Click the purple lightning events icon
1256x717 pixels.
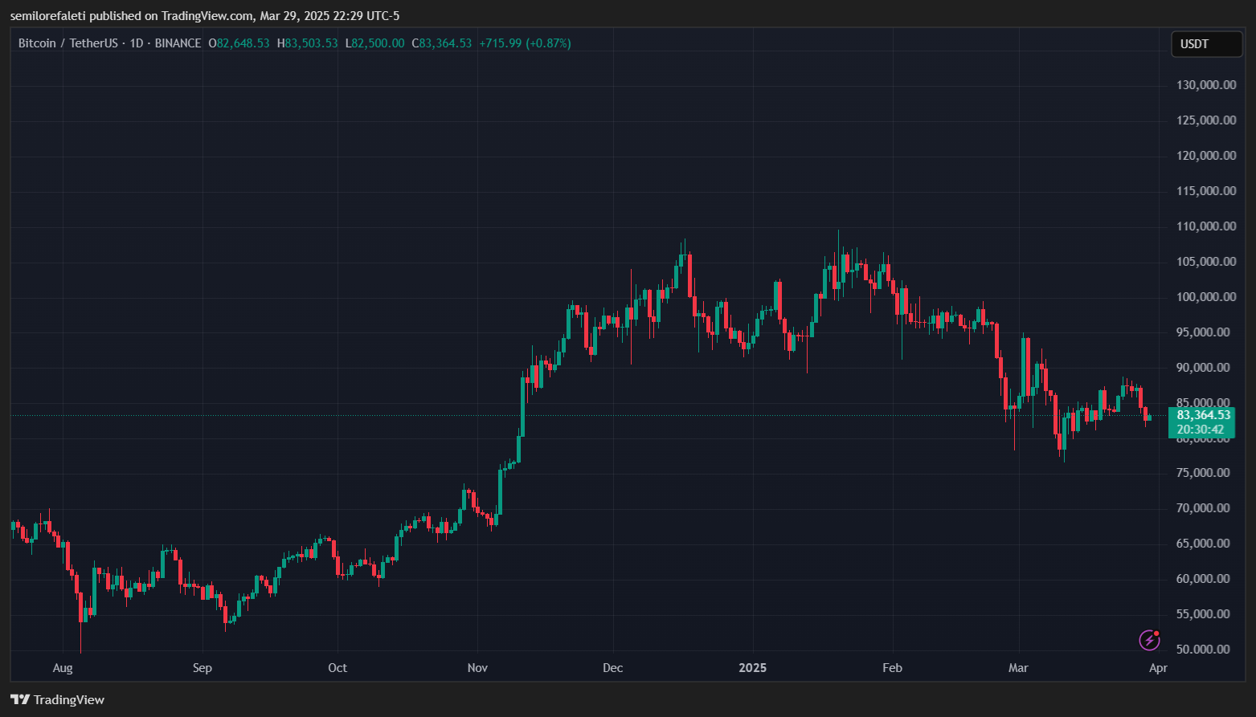(1149, 640)
